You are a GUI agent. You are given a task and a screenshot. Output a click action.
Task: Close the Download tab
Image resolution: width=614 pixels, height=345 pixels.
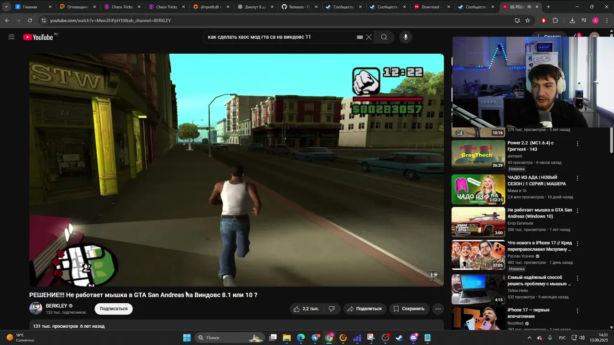coord(449,7)
